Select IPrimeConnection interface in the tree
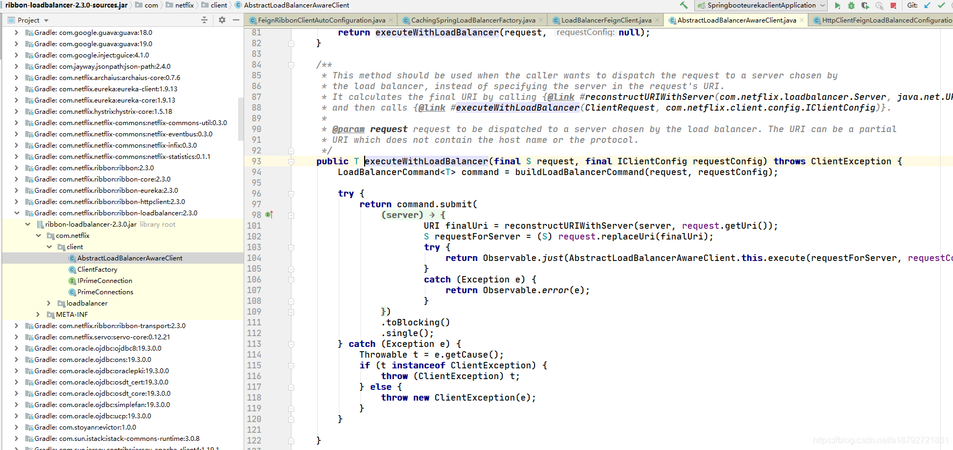The image size is (953, 450). point(104,281)
